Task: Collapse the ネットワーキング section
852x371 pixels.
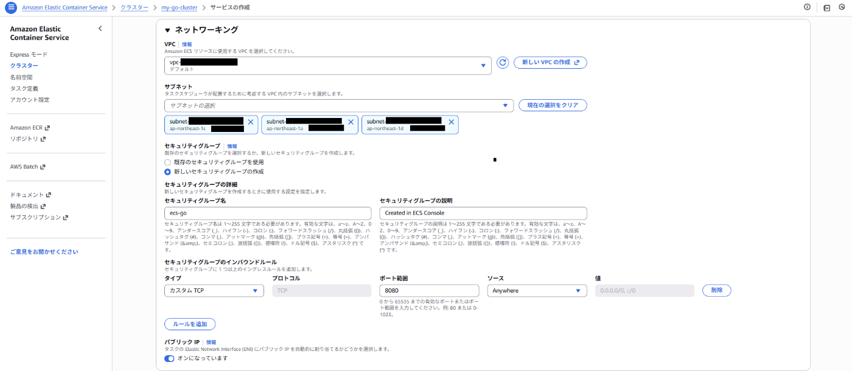Action: (x=168, y=30)
